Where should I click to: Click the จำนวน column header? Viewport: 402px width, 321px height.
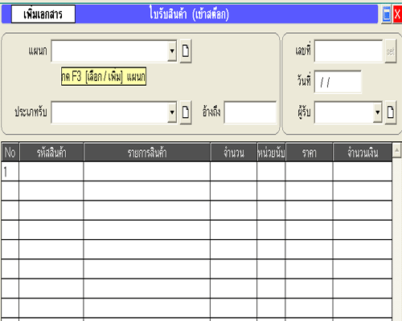click(x=234, y=152)
